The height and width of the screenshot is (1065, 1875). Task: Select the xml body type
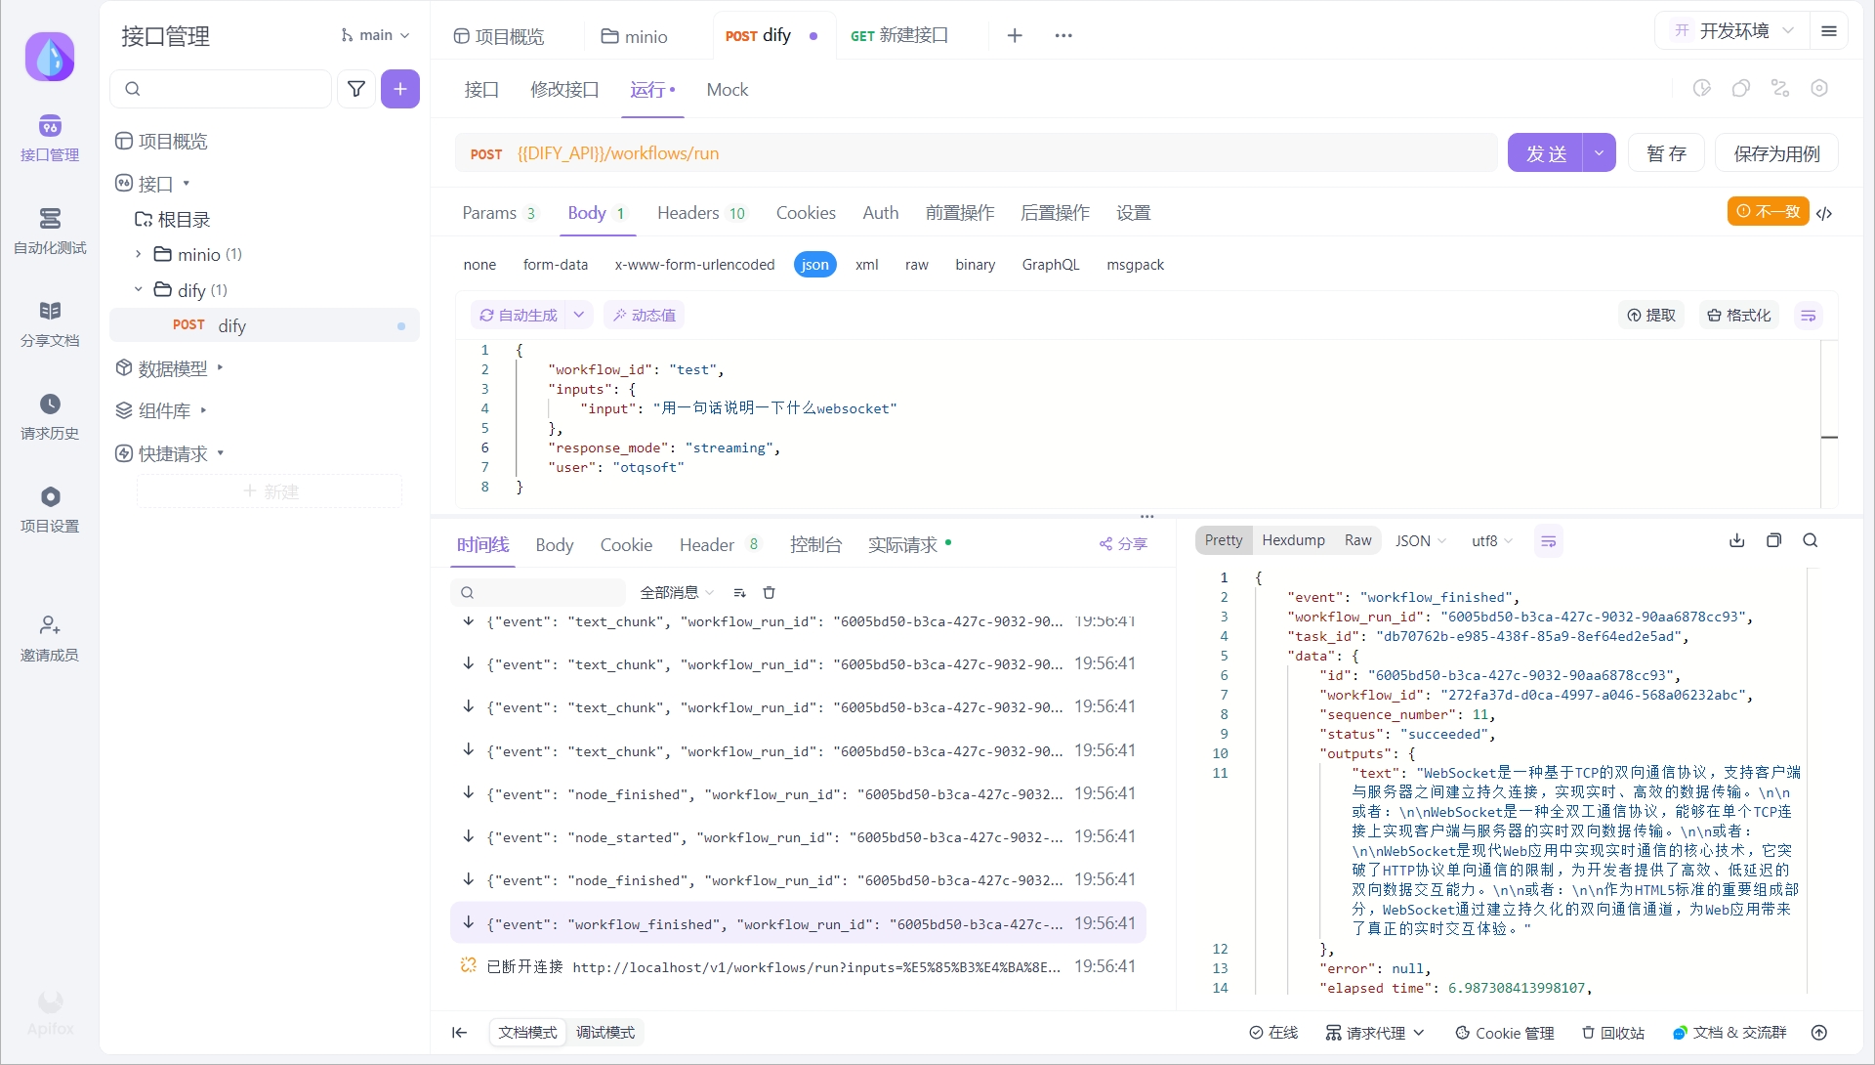[x=867, y=265]
